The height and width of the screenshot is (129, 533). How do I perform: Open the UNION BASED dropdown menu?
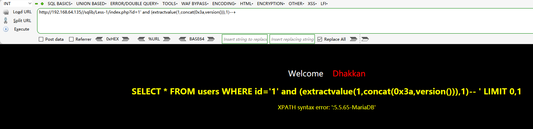point(91,4)
